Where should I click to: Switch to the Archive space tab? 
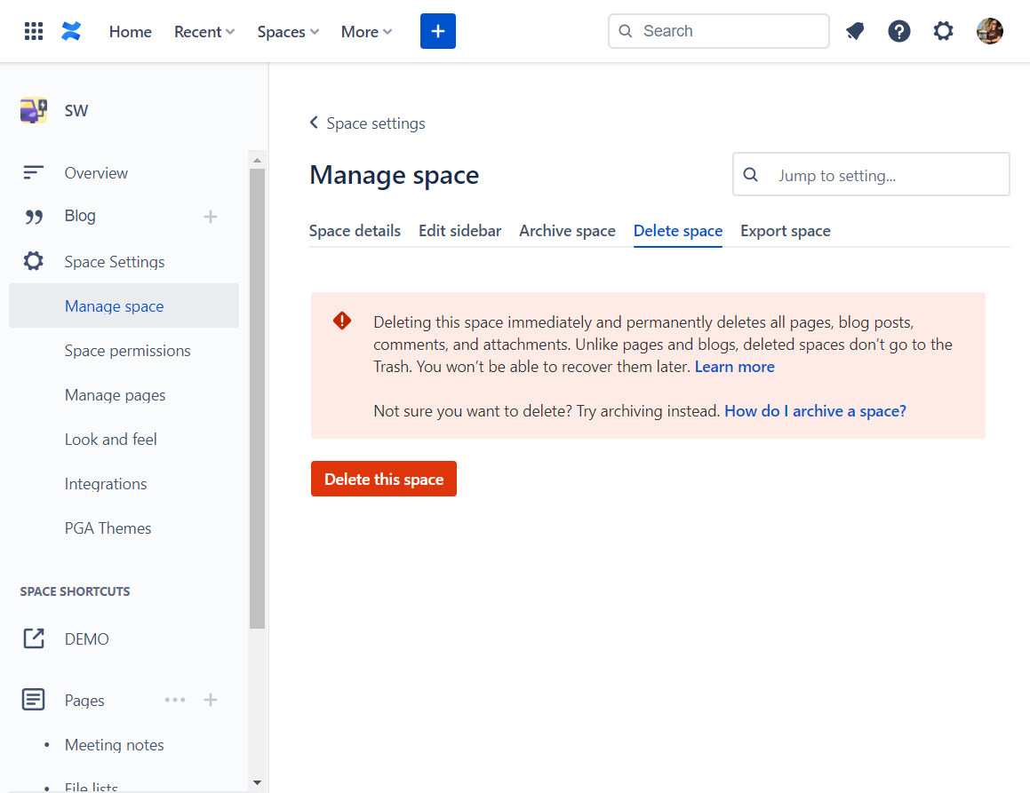click(567, 231)
